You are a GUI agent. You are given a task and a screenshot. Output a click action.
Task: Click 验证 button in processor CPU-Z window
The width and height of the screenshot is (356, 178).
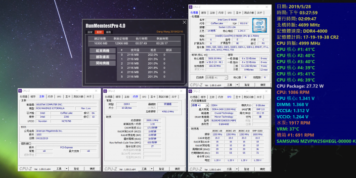pyautogui.click(x=247, y=85)
